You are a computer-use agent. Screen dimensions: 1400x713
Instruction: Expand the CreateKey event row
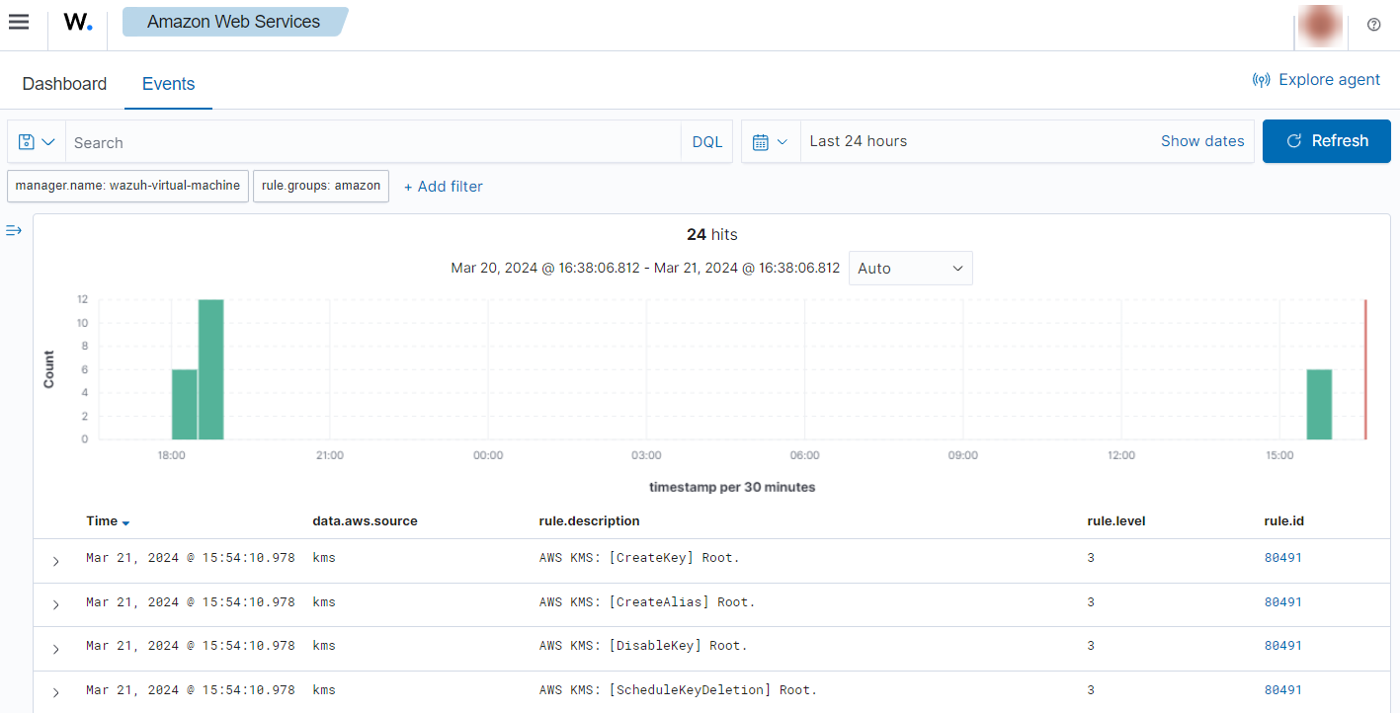(x=55, y=561)
